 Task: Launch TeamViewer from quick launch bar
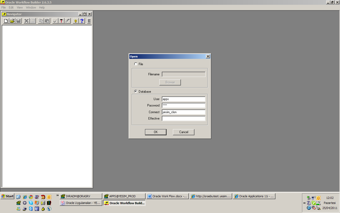coord(31,209)
